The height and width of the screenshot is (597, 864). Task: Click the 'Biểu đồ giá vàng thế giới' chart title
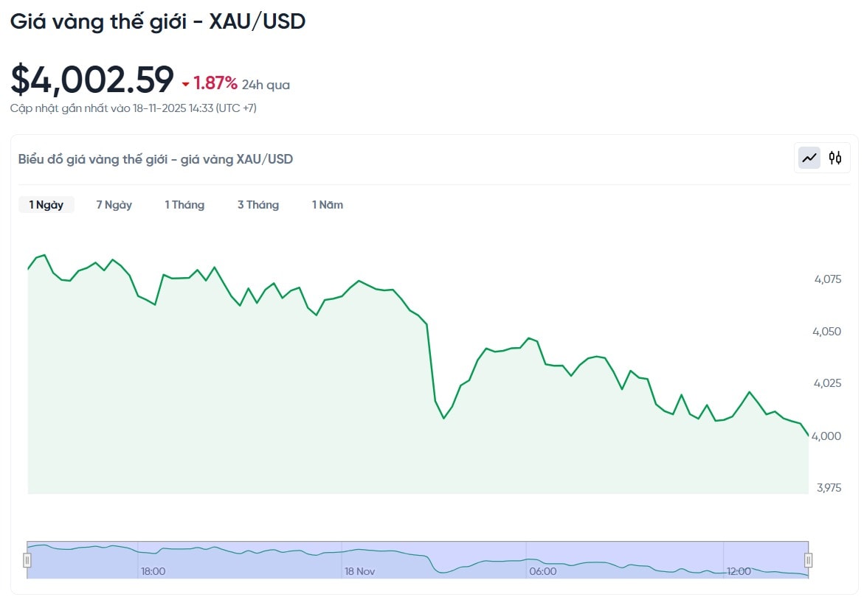click(156, 159)
